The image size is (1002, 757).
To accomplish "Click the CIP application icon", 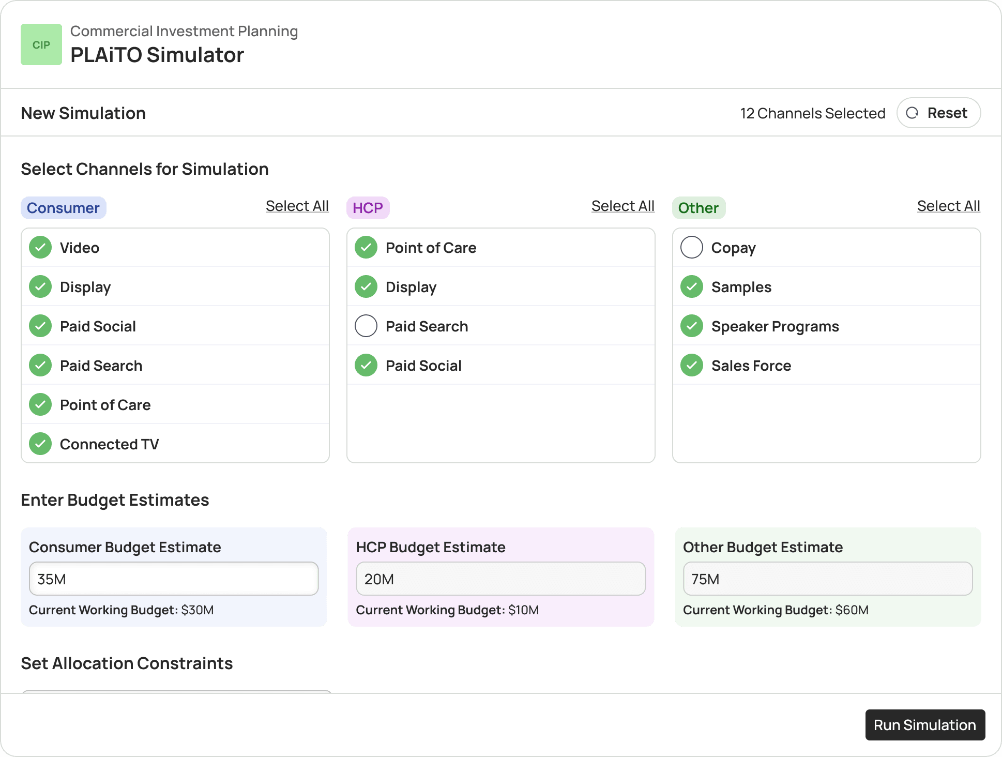I will [41, 44].
